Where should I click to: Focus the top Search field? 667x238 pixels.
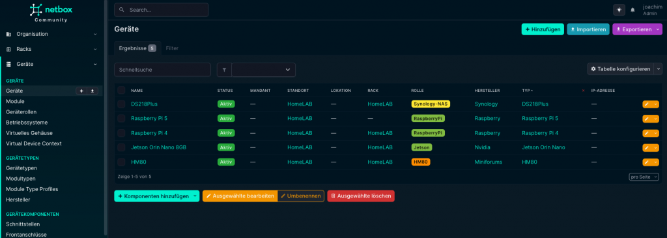pyautogui.click(x=162, y=9)
